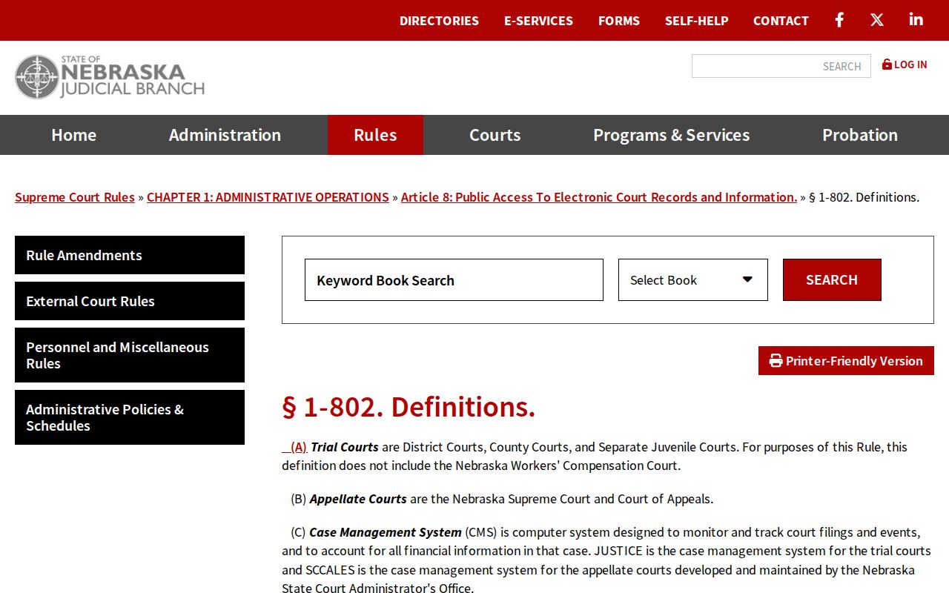This screenshot has width=949, height=593.
Task: Open the Courts menu
Action: [495, 135]
